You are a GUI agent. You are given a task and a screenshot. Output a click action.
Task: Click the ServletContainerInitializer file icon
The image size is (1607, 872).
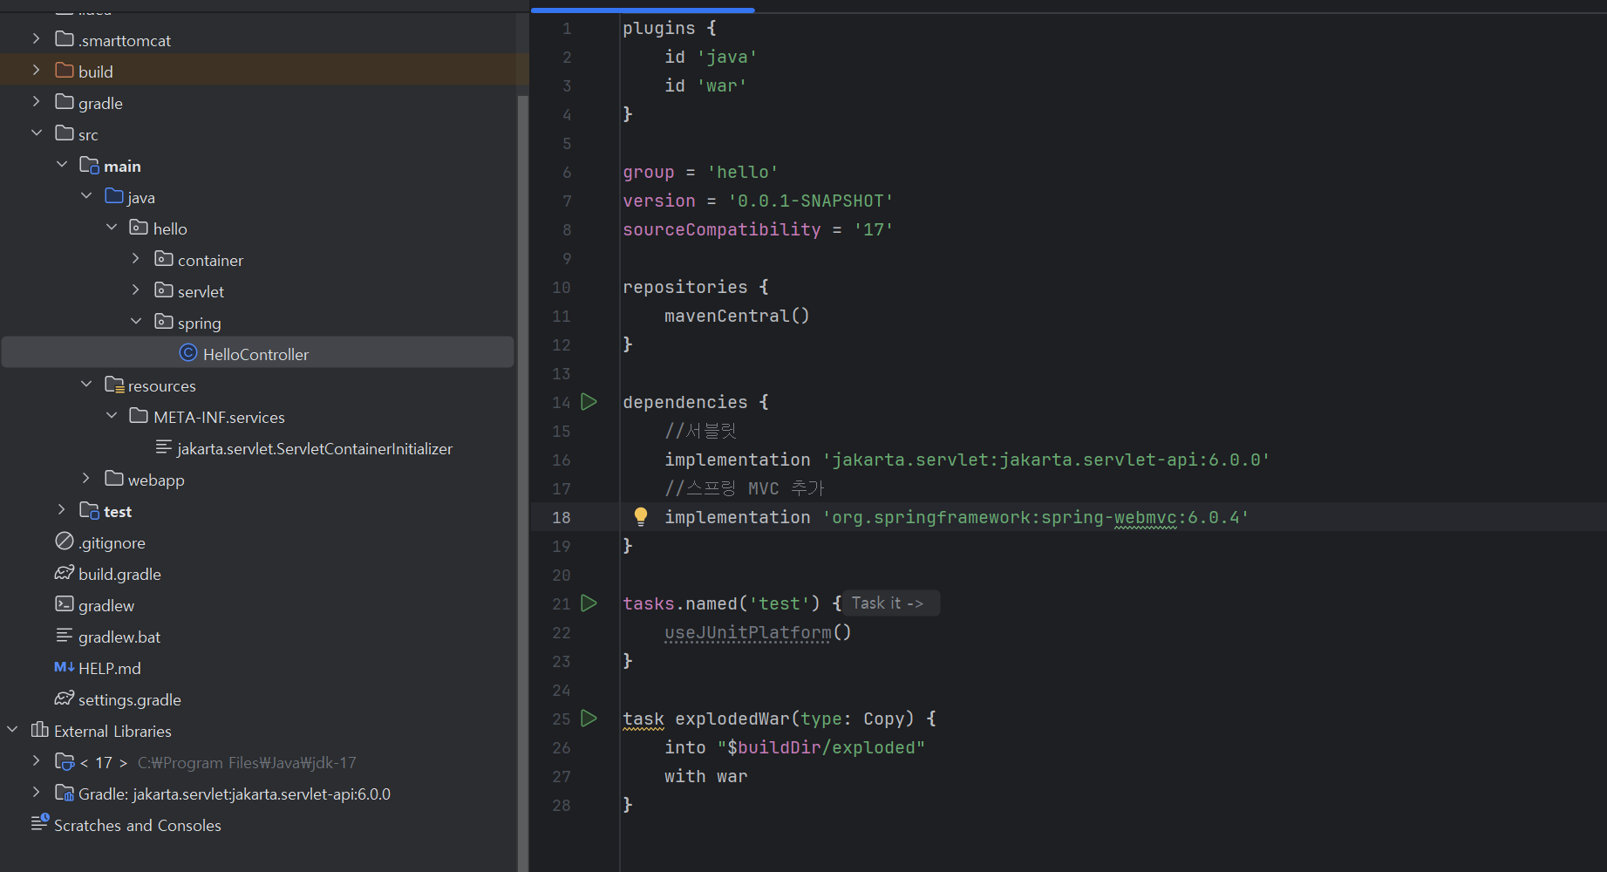[164, 447]
